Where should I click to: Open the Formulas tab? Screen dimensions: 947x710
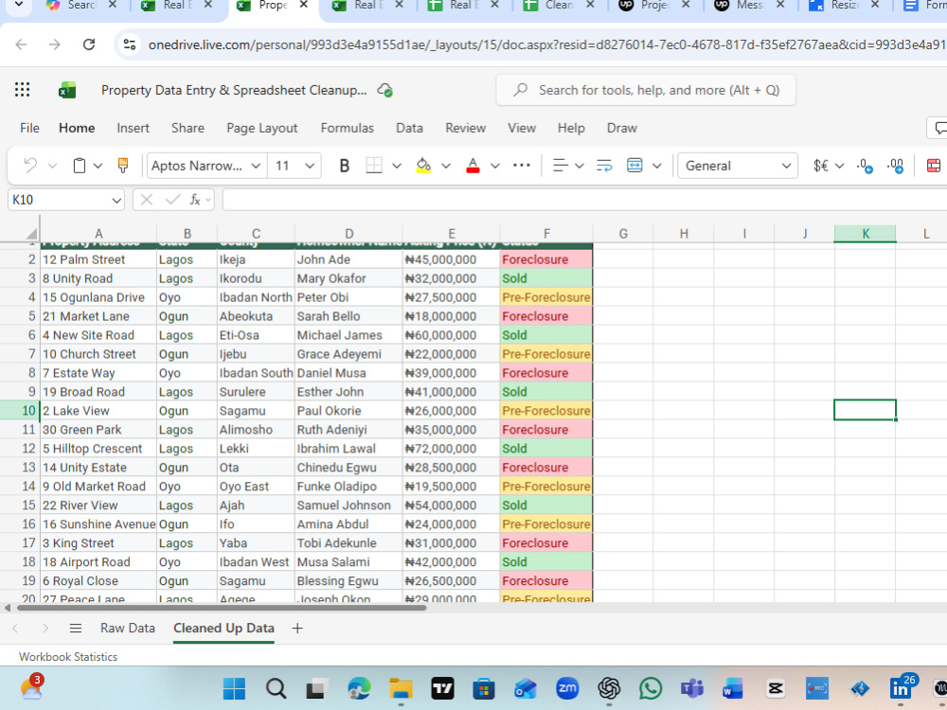pos(348,128)
